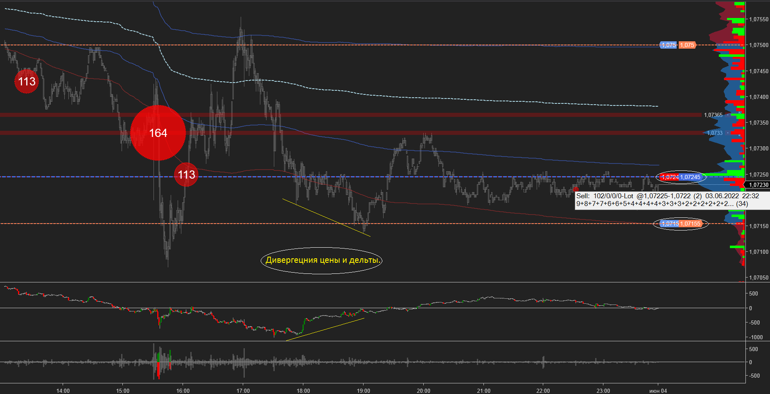Screen dimensions: 770x394
Task: Click the tooltip line starting 9+8+7+7+6
Action: pos(662,204)
